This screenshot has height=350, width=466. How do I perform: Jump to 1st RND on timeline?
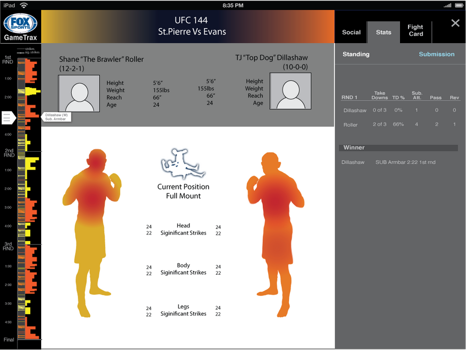(x=8, y=59)
